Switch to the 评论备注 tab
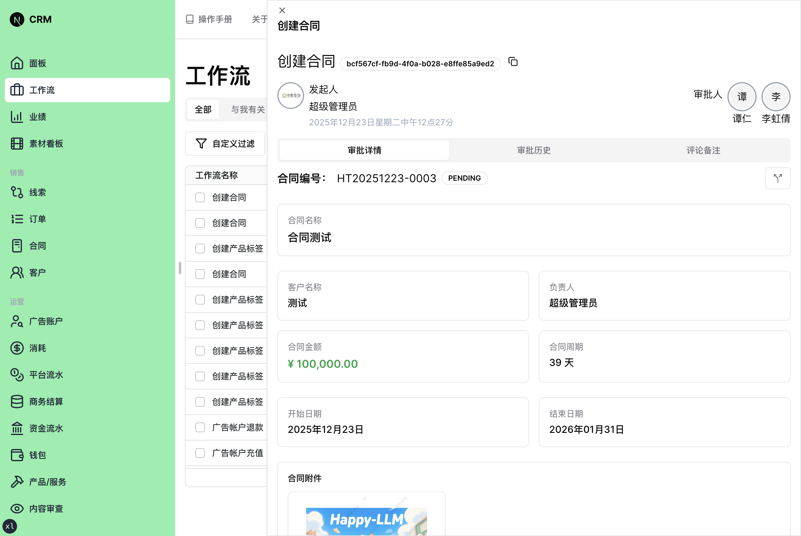801x536 pixels. pos(703,150)
